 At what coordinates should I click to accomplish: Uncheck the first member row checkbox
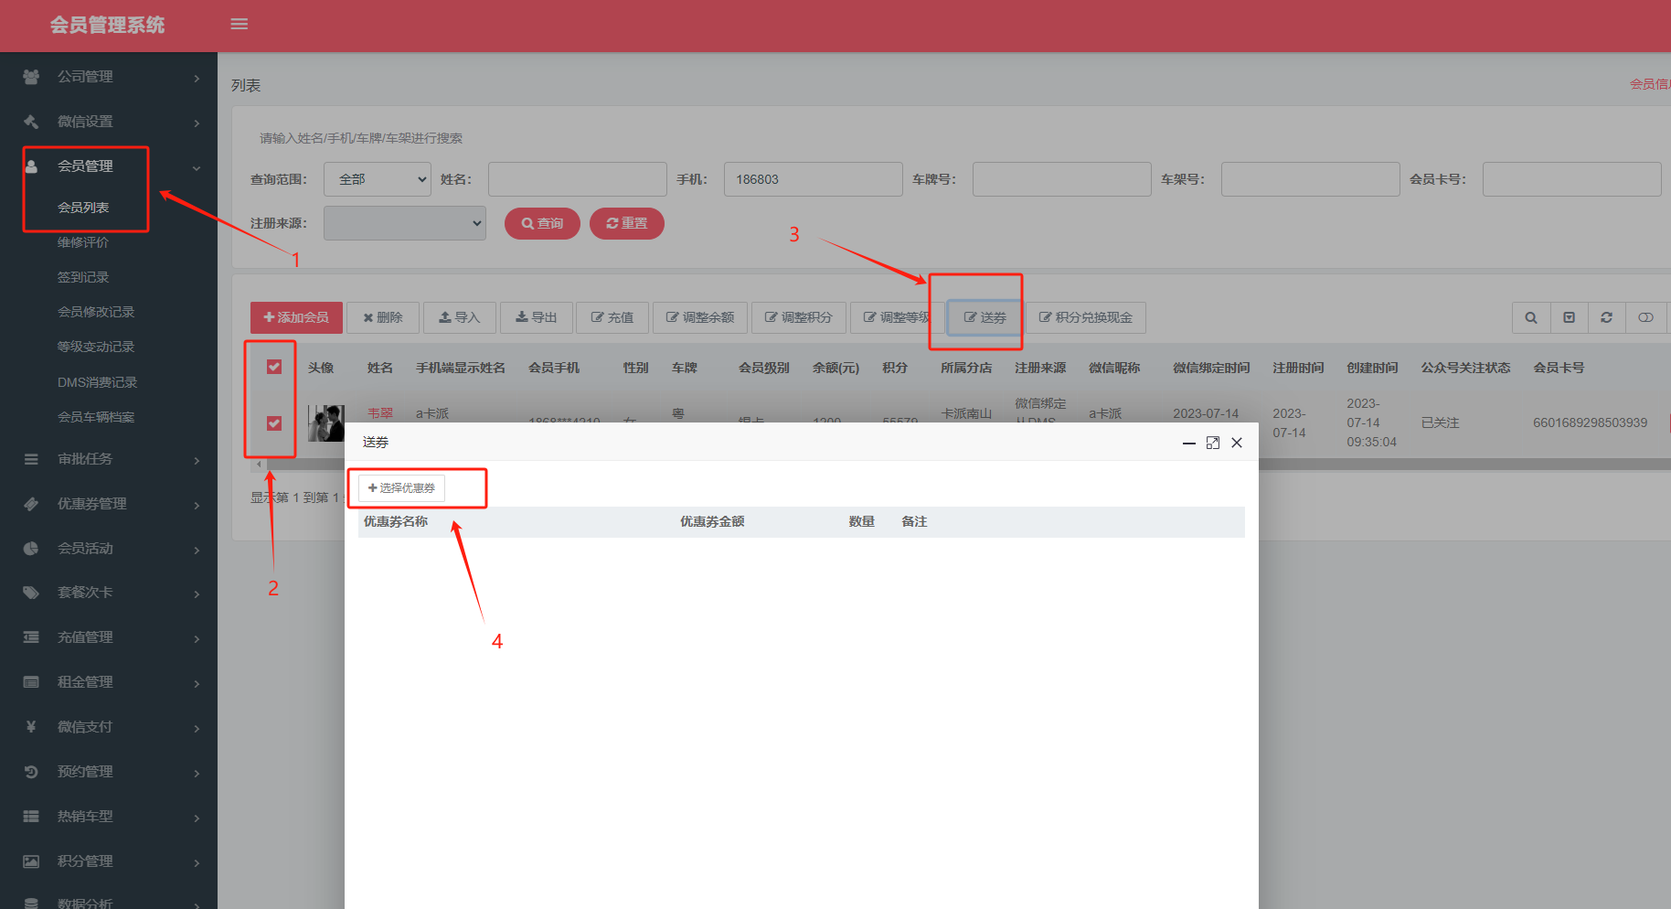click(x=274, y=423)
